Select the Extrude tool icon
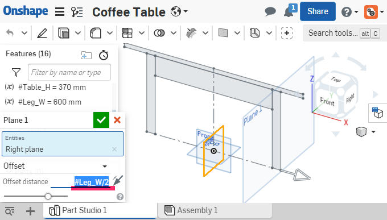Image resolution: width=387 pixels, height=220 pixels. click(x=64, y=33)
